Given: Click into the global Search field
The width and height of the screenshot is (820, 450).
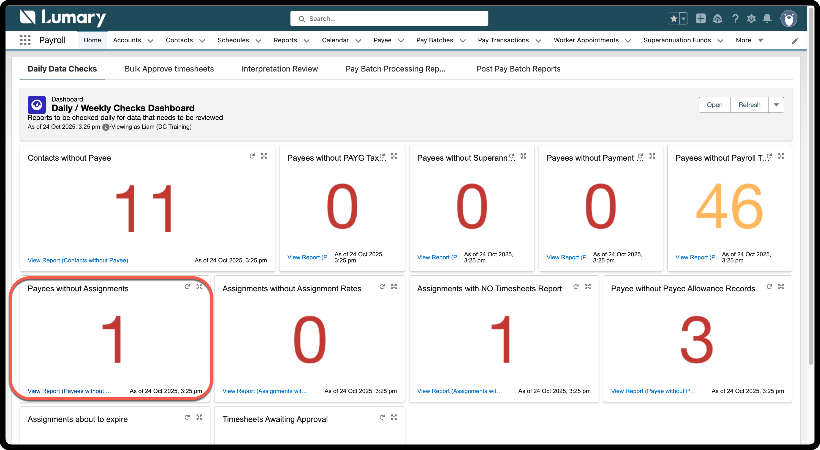Looking at the screenshot, I should pyautogui.click(x=389, y=19).
